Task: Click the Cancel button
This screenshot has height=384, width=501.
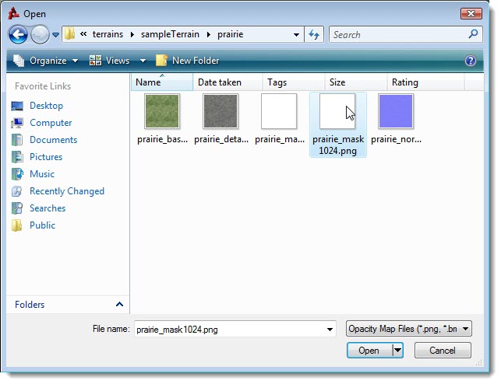Action: pyautogui.click(x=443, y=351)
